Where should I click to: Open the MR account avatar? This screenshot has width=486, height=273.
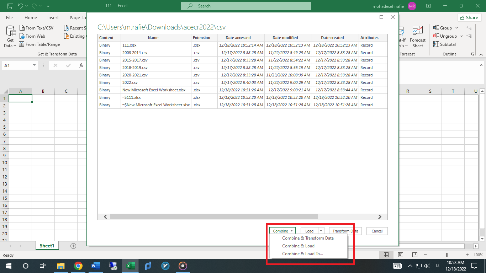tap(412, 6)
